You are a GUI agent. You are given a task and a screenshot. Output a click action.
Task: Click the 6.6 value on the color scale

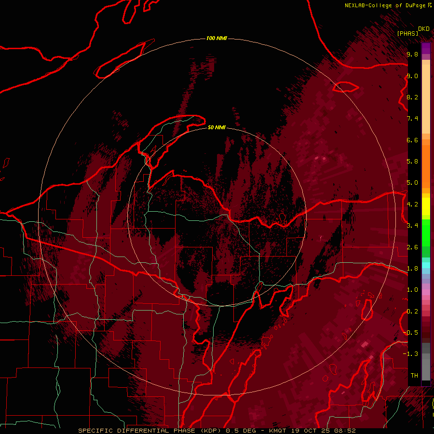click(412, 140)
